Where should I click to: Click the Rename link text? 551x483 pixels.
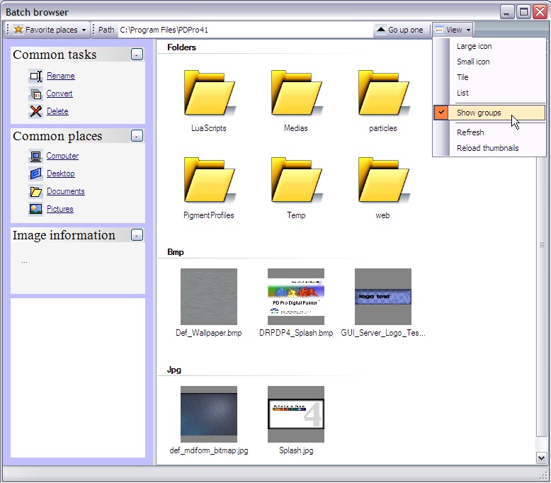pos(61,76)
